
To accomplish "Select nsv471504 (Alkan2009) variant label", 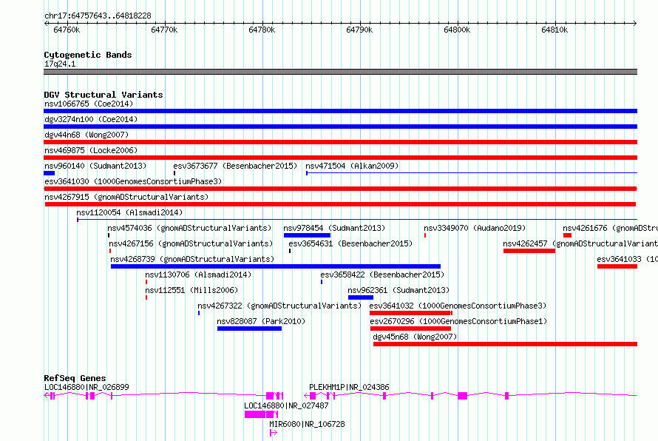I will 352,166.
